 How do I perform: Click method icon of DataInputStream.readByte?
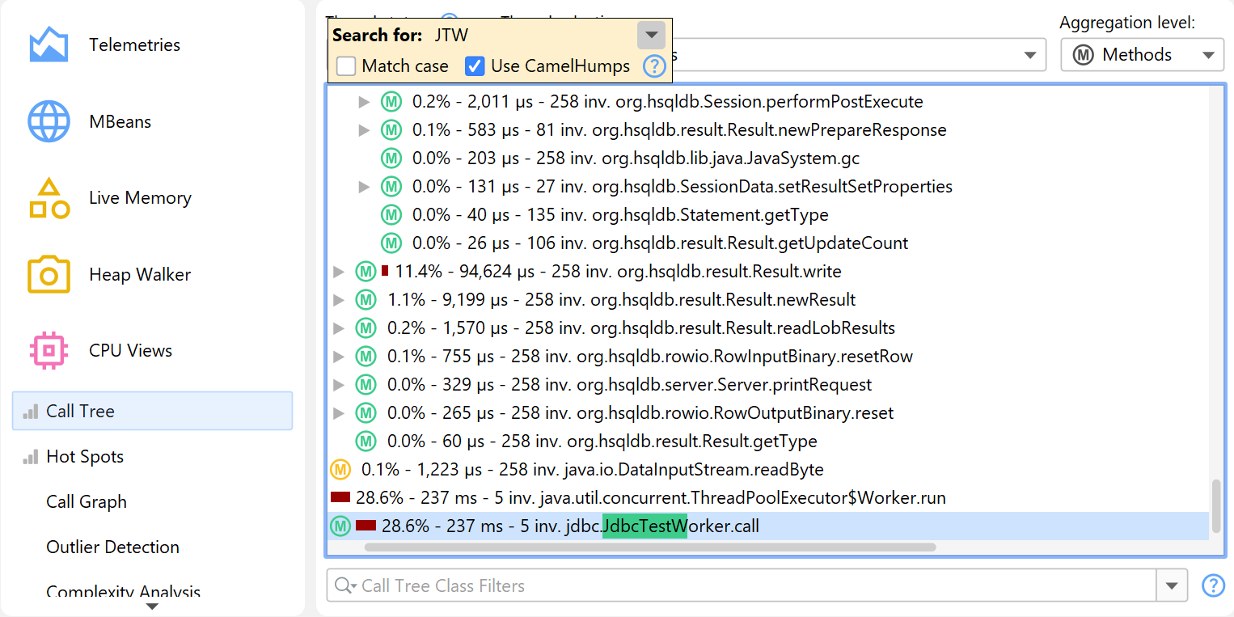click(x=340, y=470)
